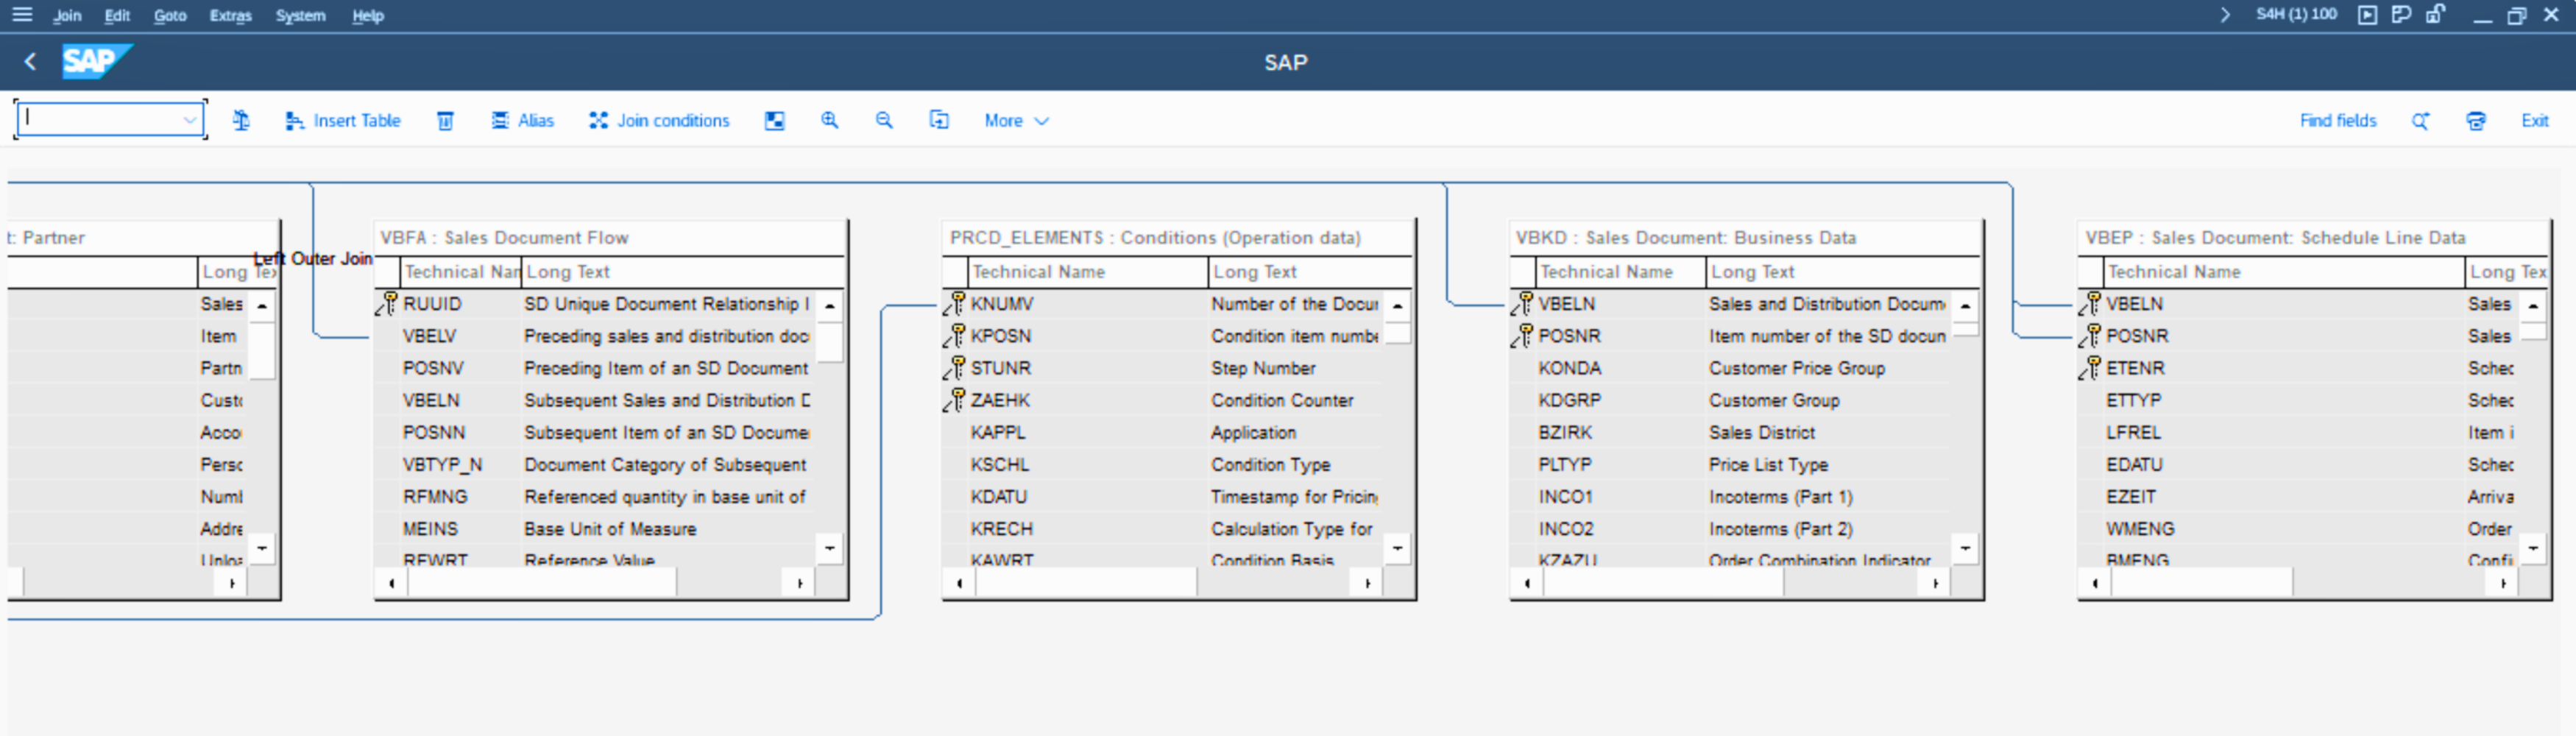Click the print icon in toolbar
Viewport: 2576px width, 736px height.
click(2475, 120)
